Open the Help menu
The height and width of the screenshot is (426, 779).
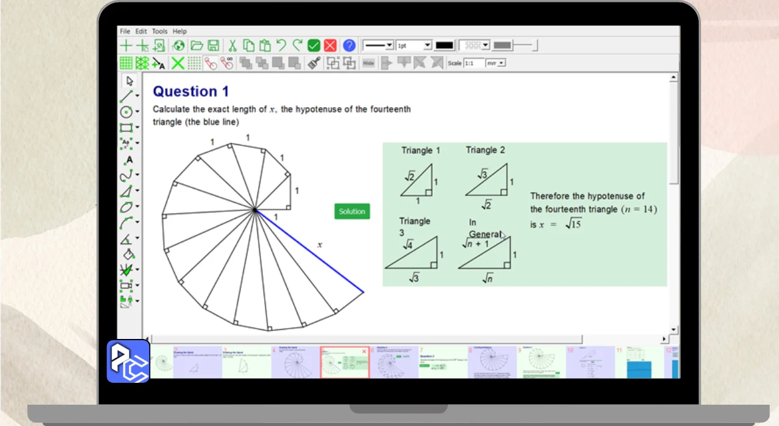click(x=180, y=31)
